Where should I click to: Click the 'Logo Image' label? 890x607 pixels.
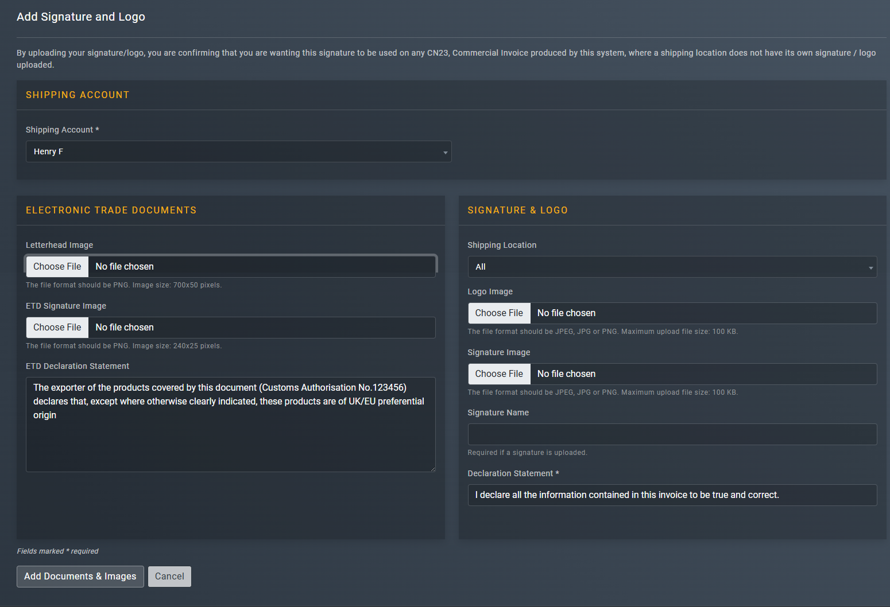tap(490, 291)
